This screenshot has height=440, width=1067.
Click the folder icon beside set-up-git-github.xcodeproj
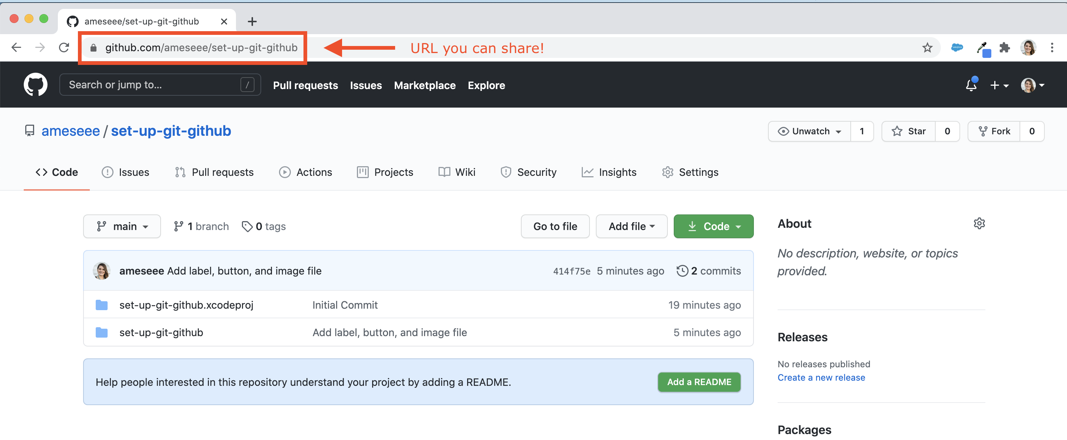tap(102, 305)
